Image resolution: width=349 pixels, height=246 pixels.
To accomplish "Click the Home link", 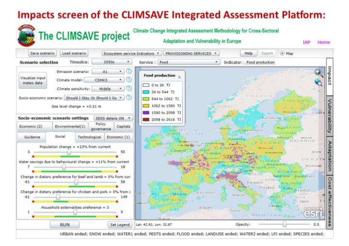I will pyautogui.click(x=324, y=42).
